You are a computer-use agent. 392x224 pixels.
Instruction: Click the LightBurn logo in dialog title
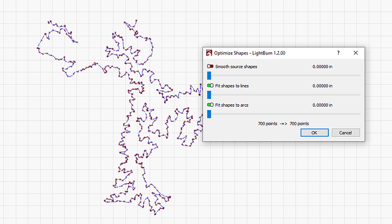(208, 53)
